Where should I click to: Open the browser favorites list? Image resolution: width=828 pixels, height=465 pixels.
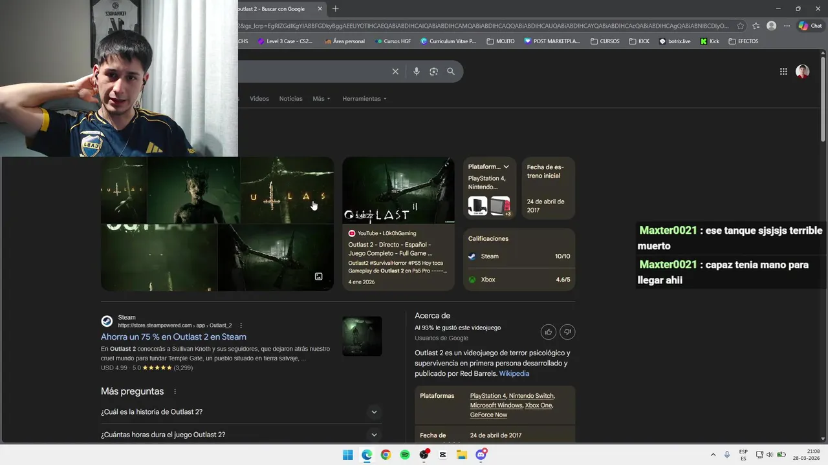click(x=756, y=26)
